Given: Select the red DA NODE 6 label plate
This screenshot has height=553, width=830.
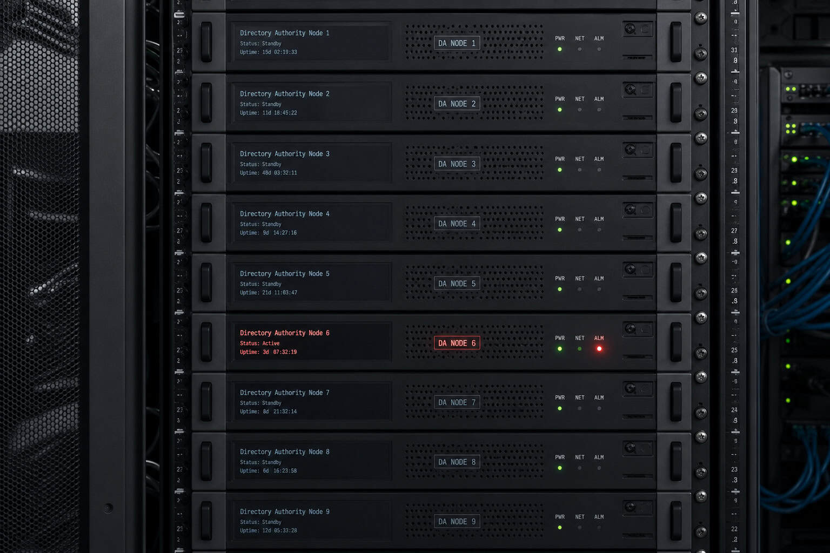Looking at the screenshot, I should (x=457, y=343).
